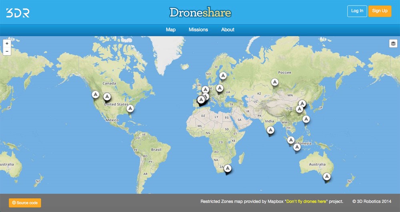The image size is (400, 212).
Task: Click the Droneshare title logo
Action: coord(200,12)
